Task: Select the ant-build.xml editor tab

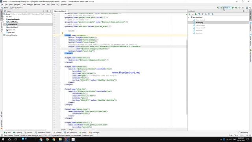Action: [x=60, y=11]
